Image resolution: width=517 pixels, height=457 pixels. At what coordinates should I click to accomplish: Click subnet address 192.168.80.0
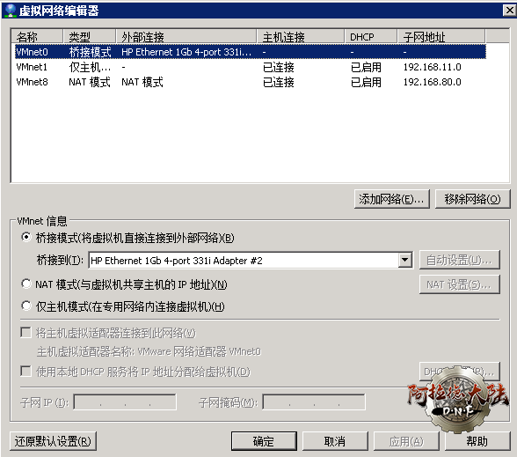(x=433, y=82)
